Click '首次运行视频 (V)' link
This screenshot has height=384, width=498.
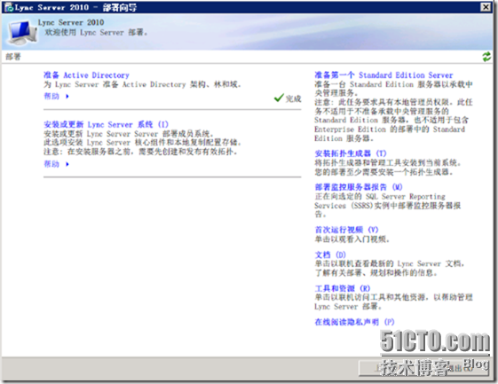(346, 230)
